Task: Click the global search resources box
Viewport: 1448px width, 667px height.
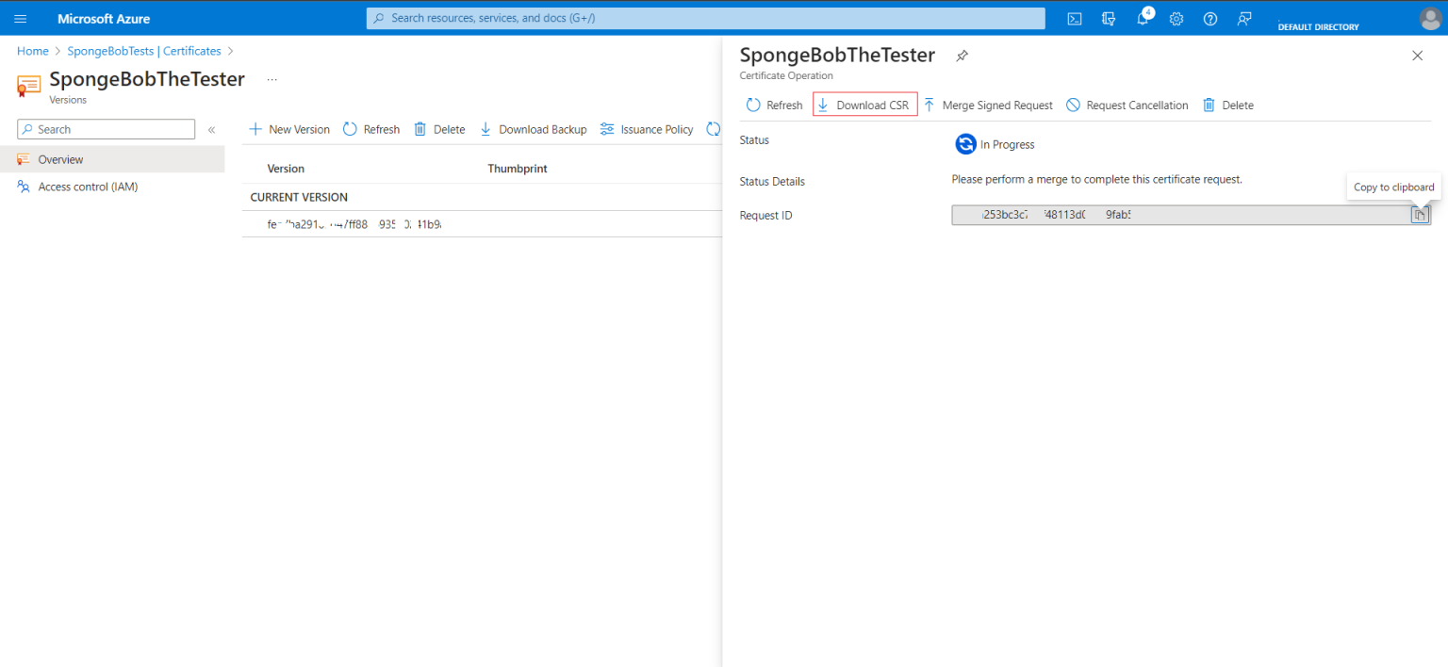Action: [705, 19]
